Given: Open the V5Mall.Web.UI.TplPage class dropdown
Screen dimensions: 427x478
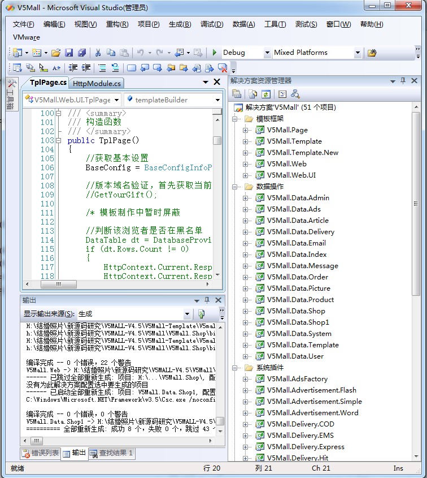Looking at the screenshot, I should click(116, 100).
